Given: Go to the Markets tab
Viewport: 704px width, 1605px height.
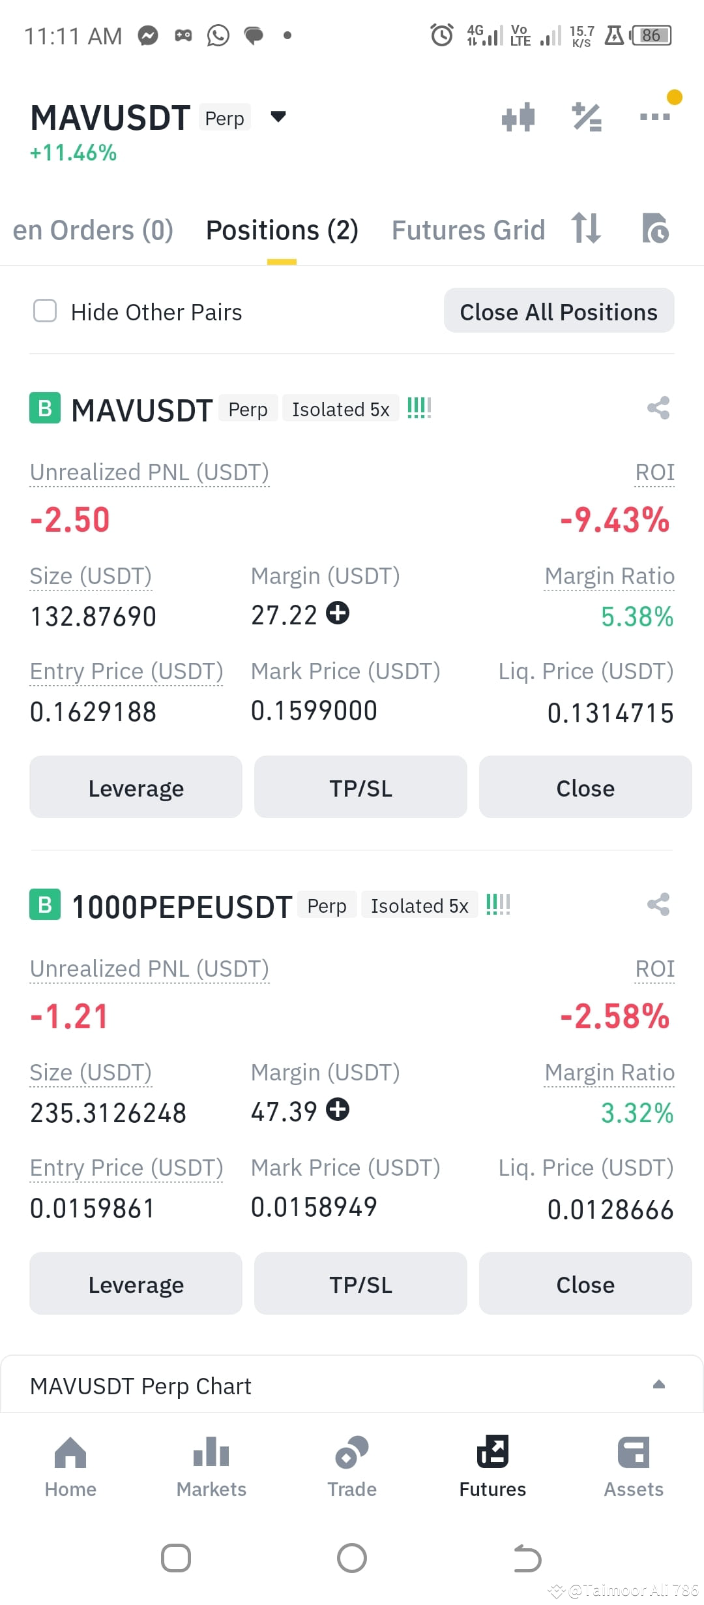Looking at the screenshot, I should pyautogui.click(x=211, y=1467).
